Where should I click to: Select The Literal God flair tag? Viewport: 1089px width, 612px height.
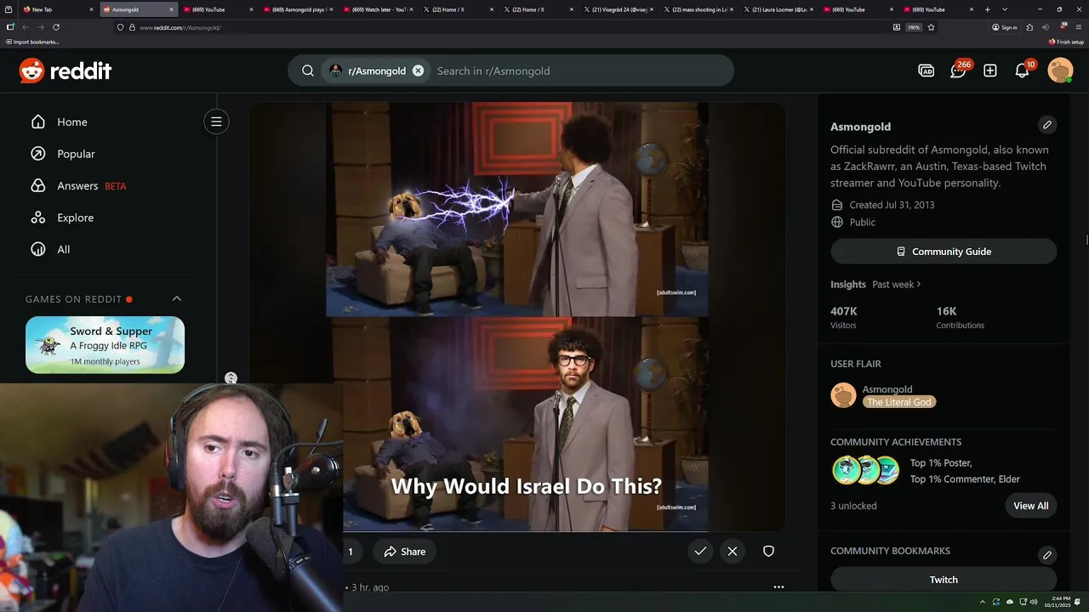point(898,402)
